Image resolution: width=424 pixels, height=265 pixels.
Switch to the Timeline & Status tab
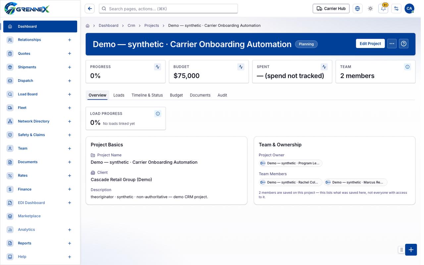pyautogui.click(x=147, y=95)
